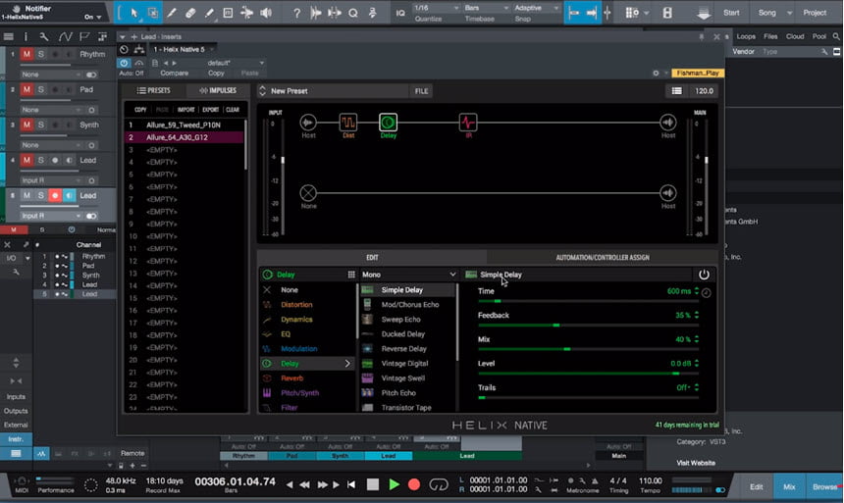Step through New Preset up/down arrows
The height and width of the screenshot is (503, 844).
(262, 91)
